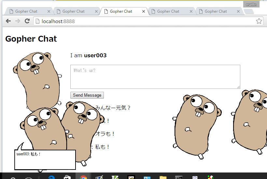Click the user003 speech bubble

[x=45, y=159]
